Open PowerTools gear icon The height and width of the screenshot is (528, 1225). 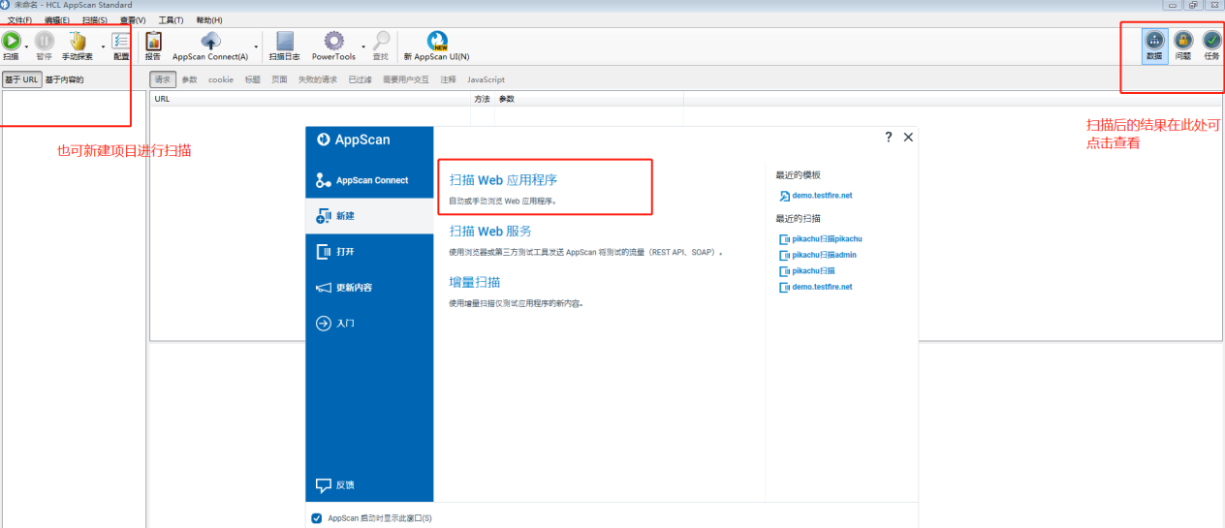[333, 41]
